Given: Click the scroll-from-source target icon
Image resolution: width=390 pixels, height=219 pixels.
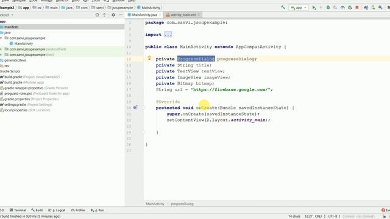Looking at the screenshot, I should (x=97, y=15).
